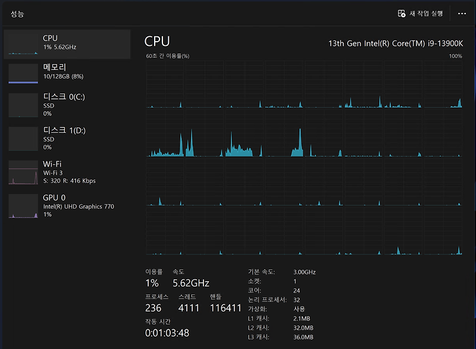Screen dimensions: 476x349
Task: Click the disk 0 mini graph thumbnail
Action: point(23,105)
